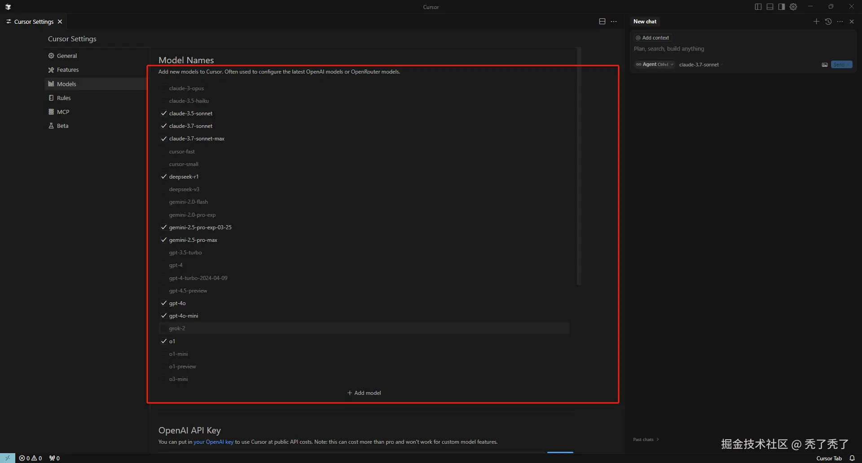This screenshot has width=862, height=463.
Task: Enable the deepseek-v3 model
Action: tap(164, 189)
